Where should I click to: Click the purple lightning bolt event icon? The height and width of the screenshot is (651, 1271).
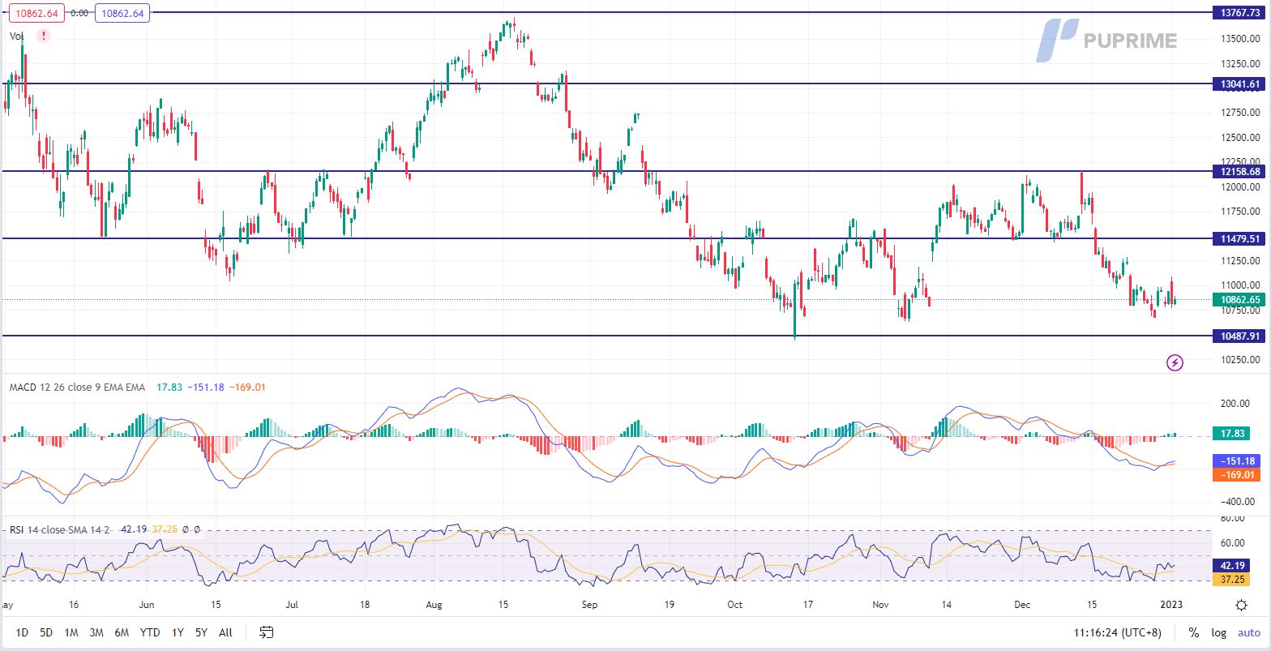[x=1175, y=362]
